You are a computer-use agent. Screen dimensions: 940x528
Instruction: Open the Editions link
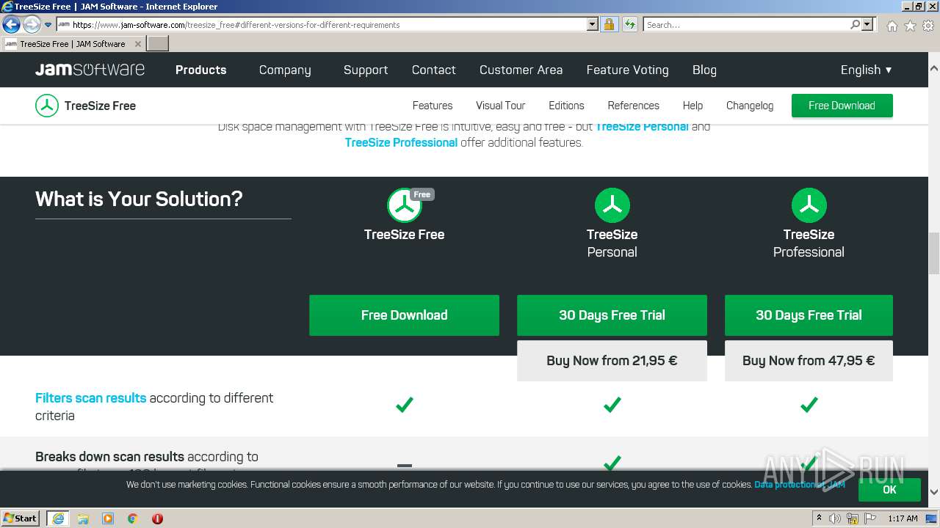click(566, 106)
